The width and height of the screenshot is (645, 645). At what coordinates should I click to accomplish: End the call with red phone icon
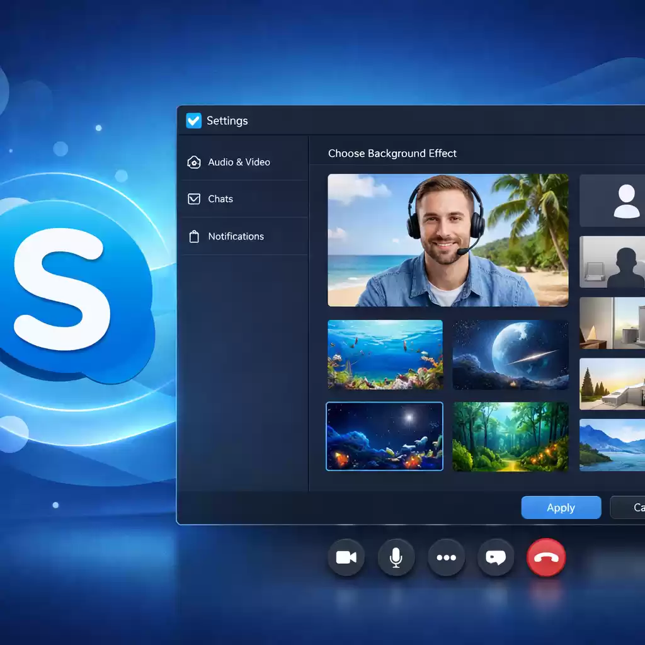click(x=545, y=557)
